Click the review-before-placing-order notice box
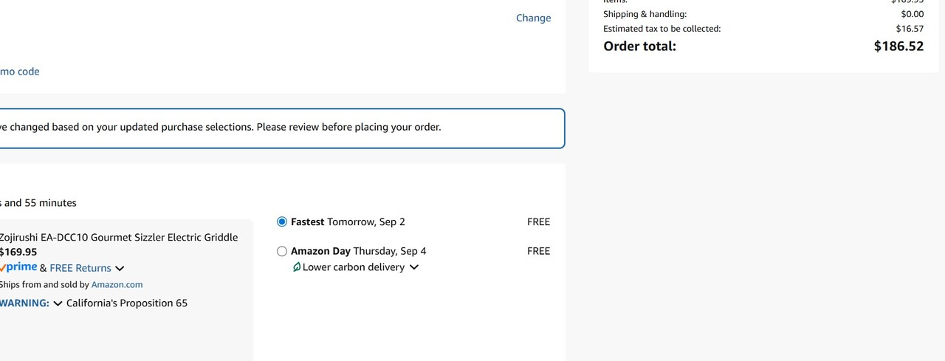The width and height of the screenshot is (945, 361). click(281, 128)
